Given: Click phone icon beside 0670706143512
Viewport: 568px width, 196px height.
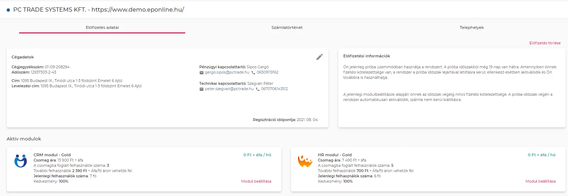Looking at the screenshot, I should (258, 89).
